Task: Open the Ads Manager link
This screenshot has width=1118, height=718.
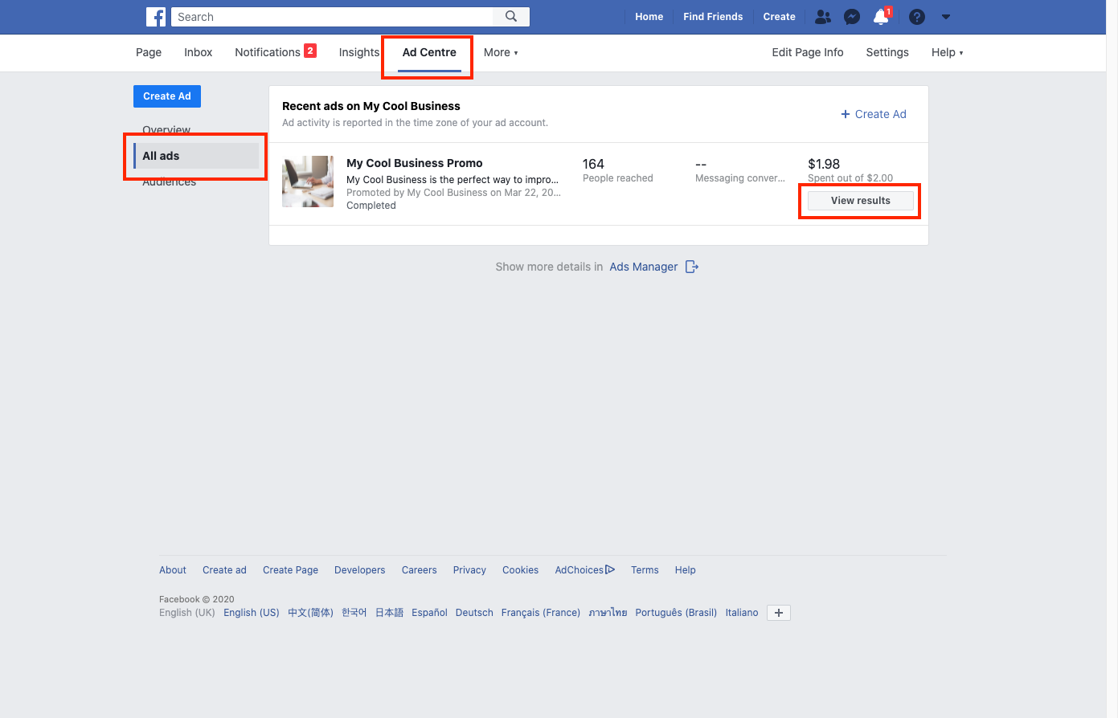Action: [x=644, y=267]
